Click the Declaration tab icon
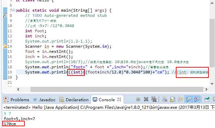The height and width of the screenshot is (128, 215). click(x=62, y=100)
